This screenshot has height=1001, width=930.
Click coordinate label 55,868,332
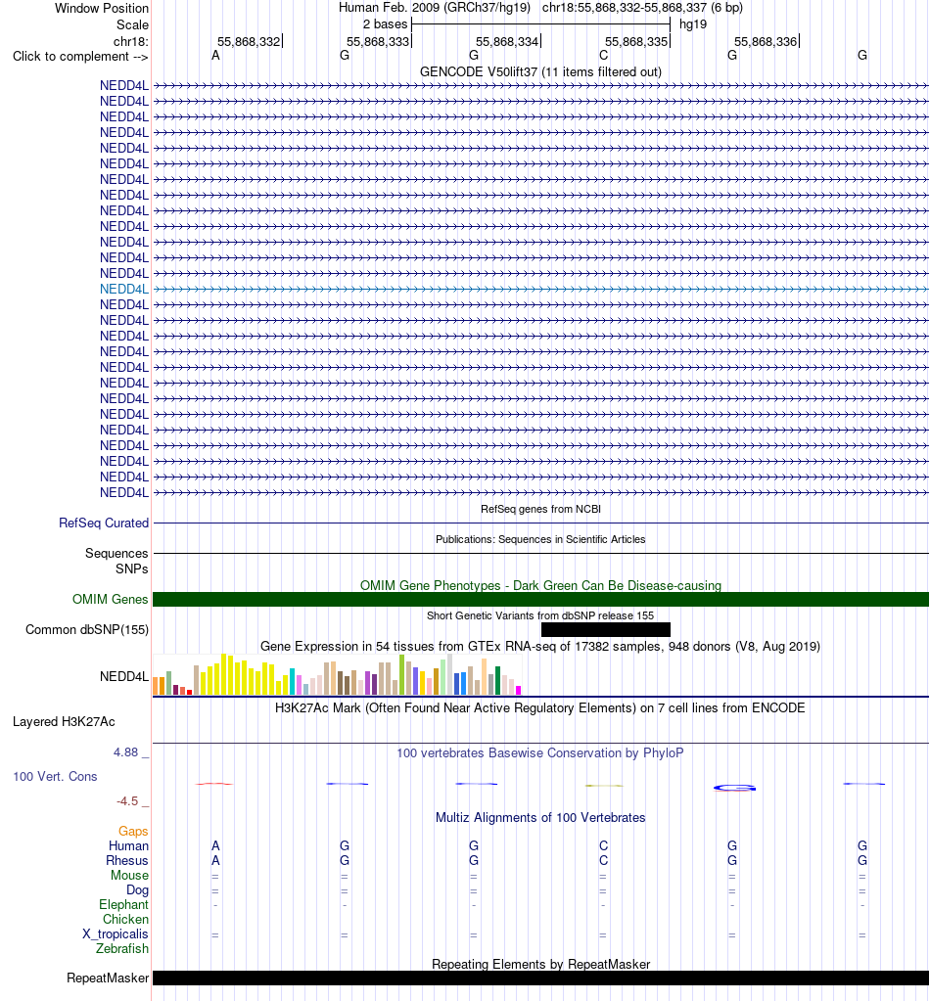tap(249, 42)
